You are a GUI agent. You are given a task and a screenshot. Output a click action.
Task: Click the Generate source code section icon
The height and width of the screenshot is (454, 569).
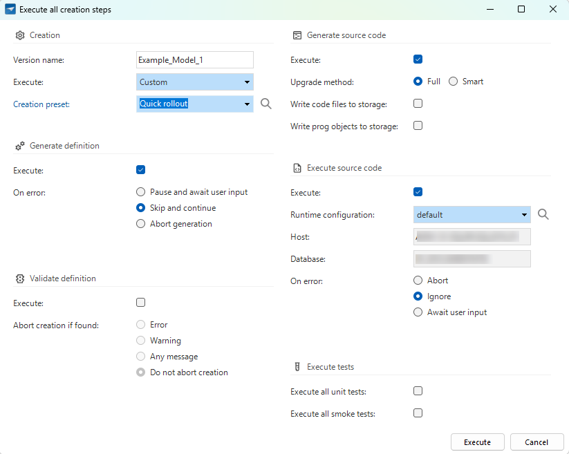[x=297, y=35]
